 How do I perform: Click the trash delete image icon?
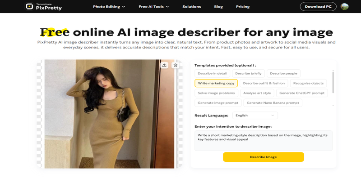click(175, 65)
